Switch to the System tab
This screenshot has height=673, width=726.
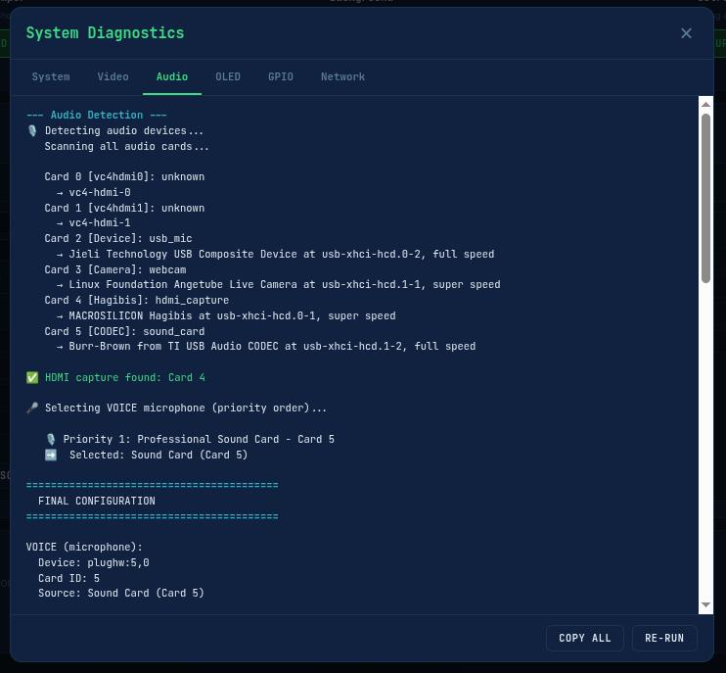(x=51, y=76)
